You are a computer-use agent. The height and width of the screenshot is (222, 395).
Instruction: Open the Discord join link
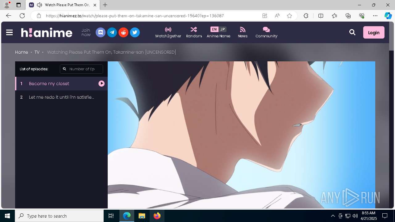point(101,32)
